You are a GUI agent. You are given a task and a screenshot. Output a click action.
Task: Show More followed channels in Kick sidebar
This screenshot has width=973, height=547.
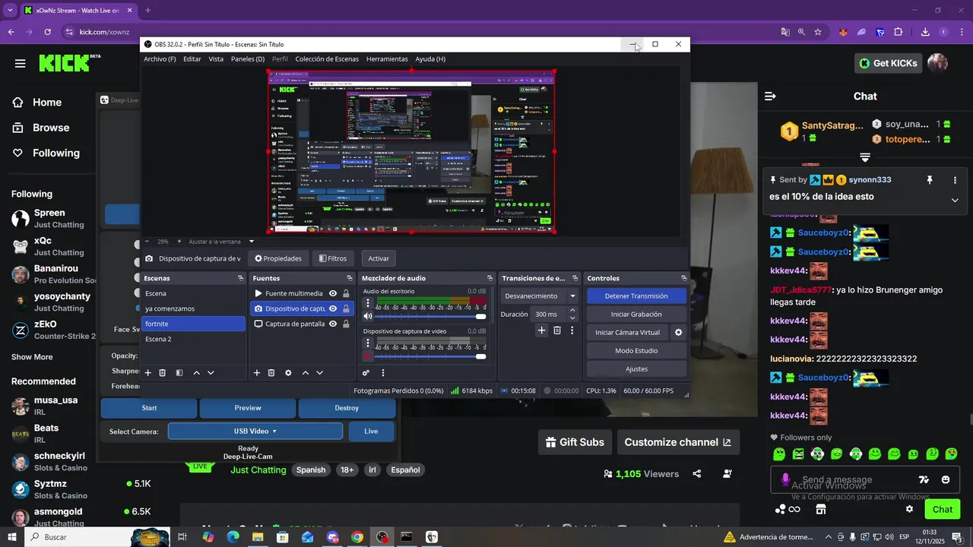pyautogui.click(x=32, y=357)
